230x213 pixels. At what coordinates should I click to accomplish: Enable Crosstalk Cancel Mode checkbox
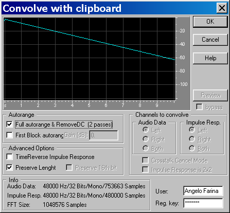tap(145, 161)
